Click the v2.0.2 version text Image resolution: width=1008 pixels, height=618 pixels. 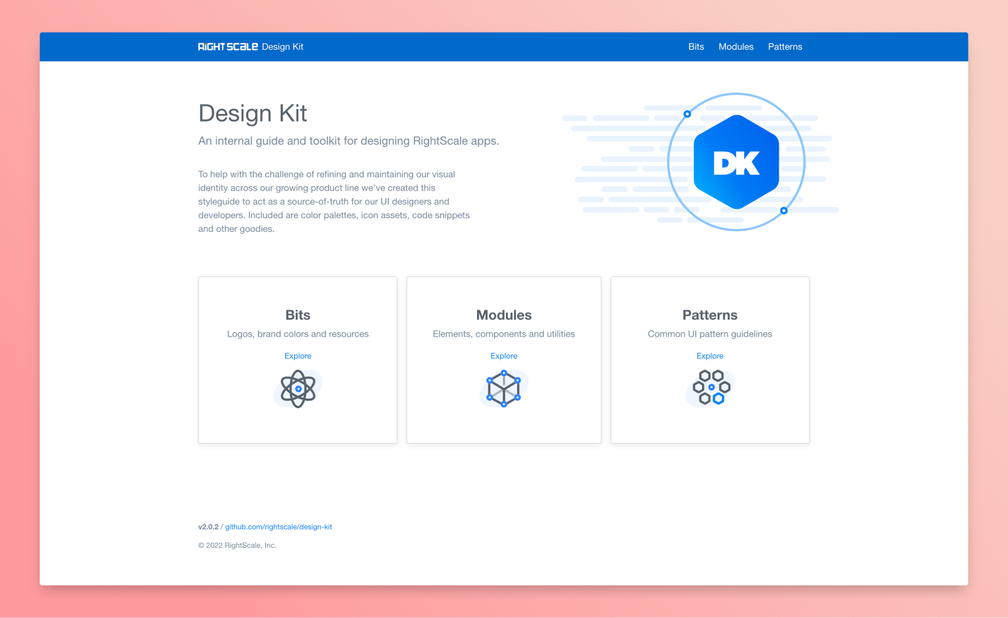(x=208, y=527)
